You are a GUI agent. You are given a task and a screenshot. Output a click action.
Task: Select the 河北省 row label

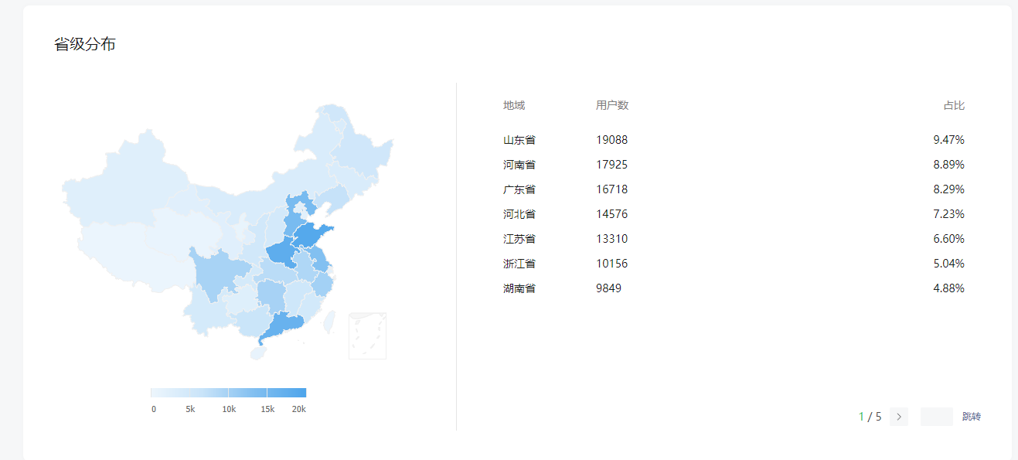click(519, 214)
